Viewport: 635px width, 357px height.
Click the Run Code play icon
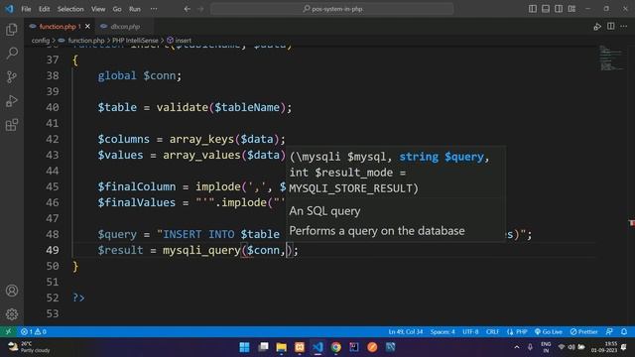tap(597, 27)
